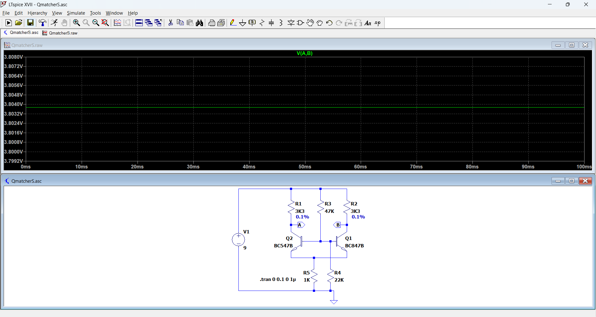This screenshot has width=596, height=317.
Task: Click the Q2 transistor designator
Action: (289, 238)
